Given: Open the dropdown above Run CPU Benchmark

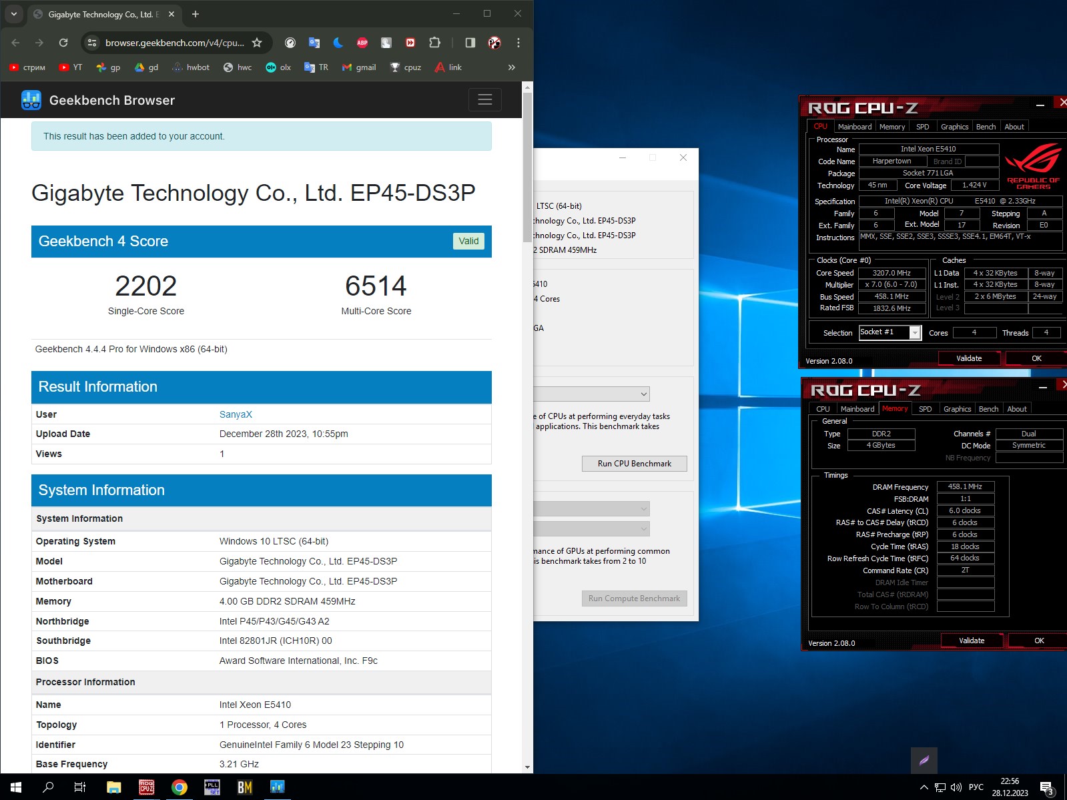Looking at the screenshot, I should click(591, 394).
